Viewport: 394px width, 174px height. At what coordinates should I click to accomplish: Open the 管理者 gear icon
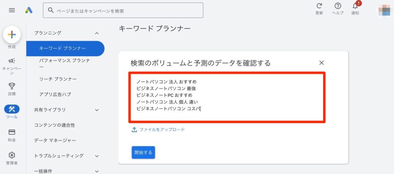[x=12, y=155]
